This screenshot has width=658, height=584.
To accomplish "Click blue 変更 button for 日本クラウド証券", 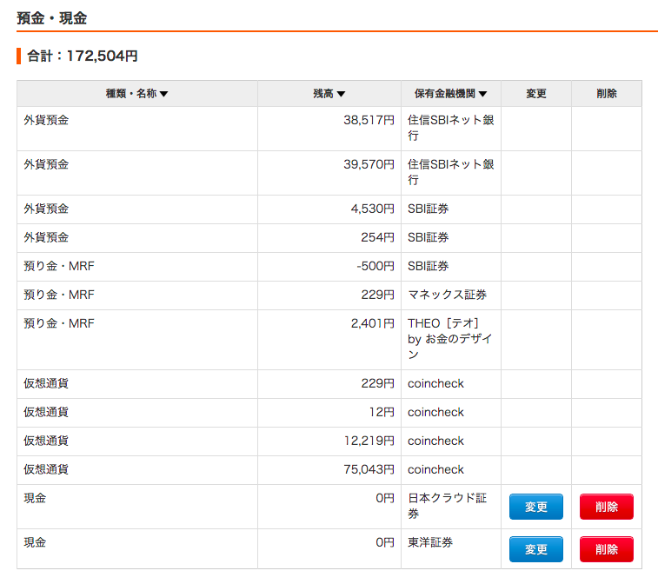I will (x=536, y=507).
